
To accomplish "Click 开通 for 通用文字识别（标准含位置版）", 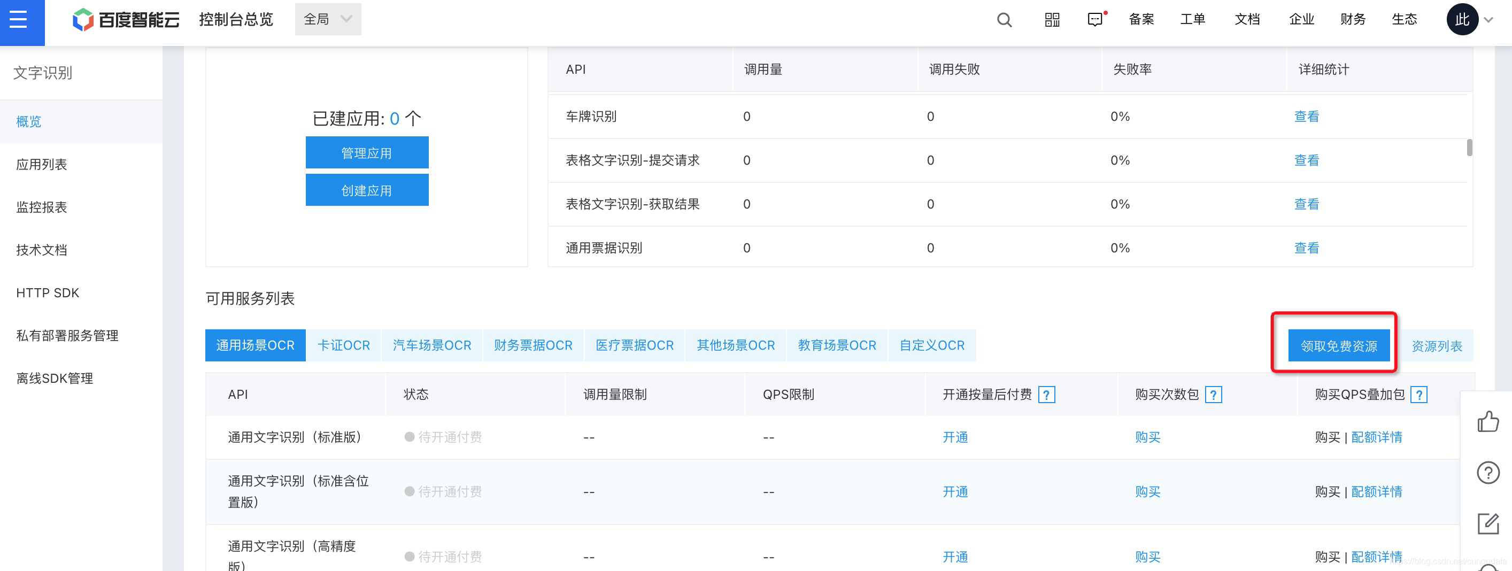I will click(955, 492).
